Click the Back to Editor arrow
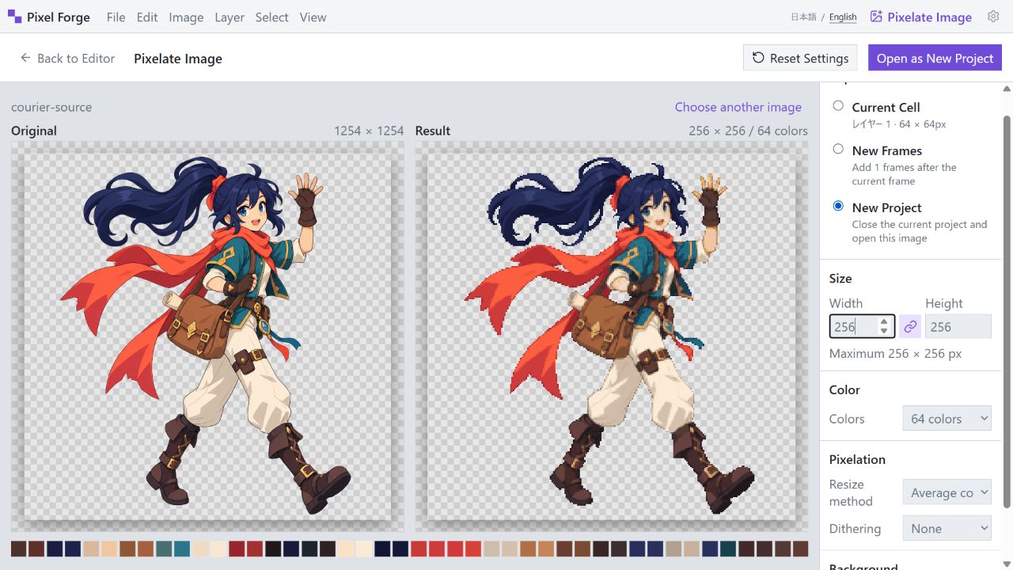Image resolution: width=1013 pixels, height=570 pixels. tap(25, 58)
